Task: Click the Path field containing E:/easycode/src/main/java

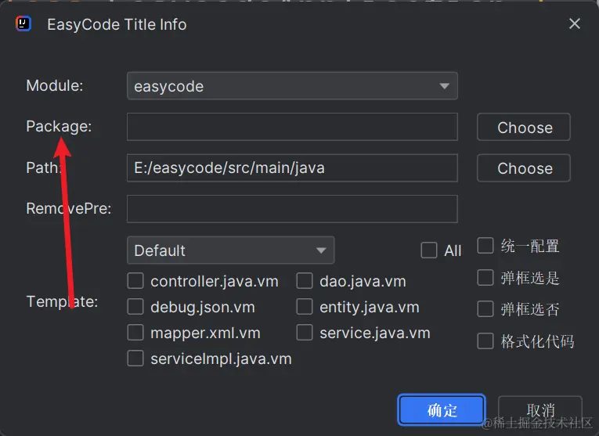Action: coord(292,168)
